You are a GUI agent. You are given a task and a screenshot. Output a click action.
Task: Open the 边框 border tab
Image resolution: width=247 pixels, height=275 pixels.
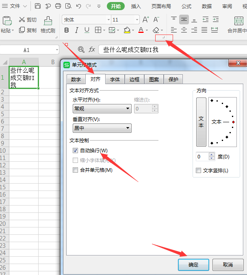[134, 80]
